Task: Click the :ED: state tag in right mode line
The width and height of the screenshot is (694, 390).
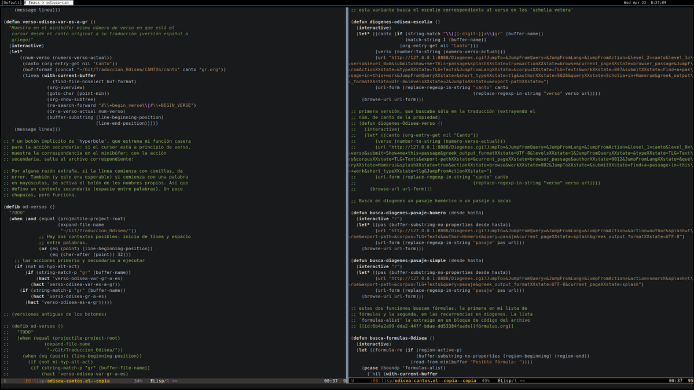Action: [x=376, y=381]
